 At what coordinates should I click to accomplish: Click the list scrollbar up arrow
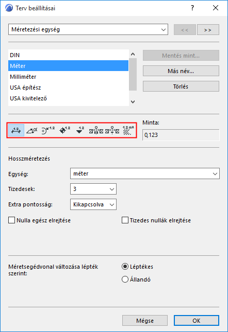(133, 54)
